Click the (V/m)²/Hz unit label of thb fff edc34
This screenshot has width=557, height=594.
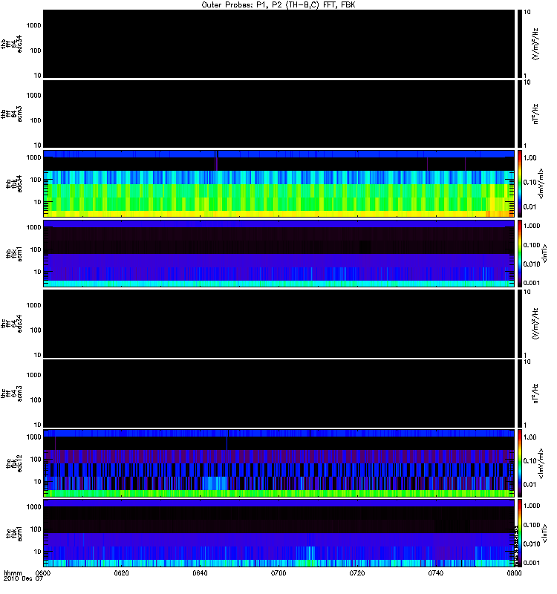click(x=535, y=44)
